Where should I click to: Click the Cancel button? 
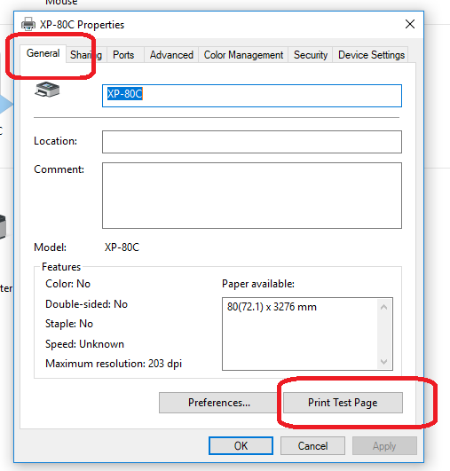point(312,446)
